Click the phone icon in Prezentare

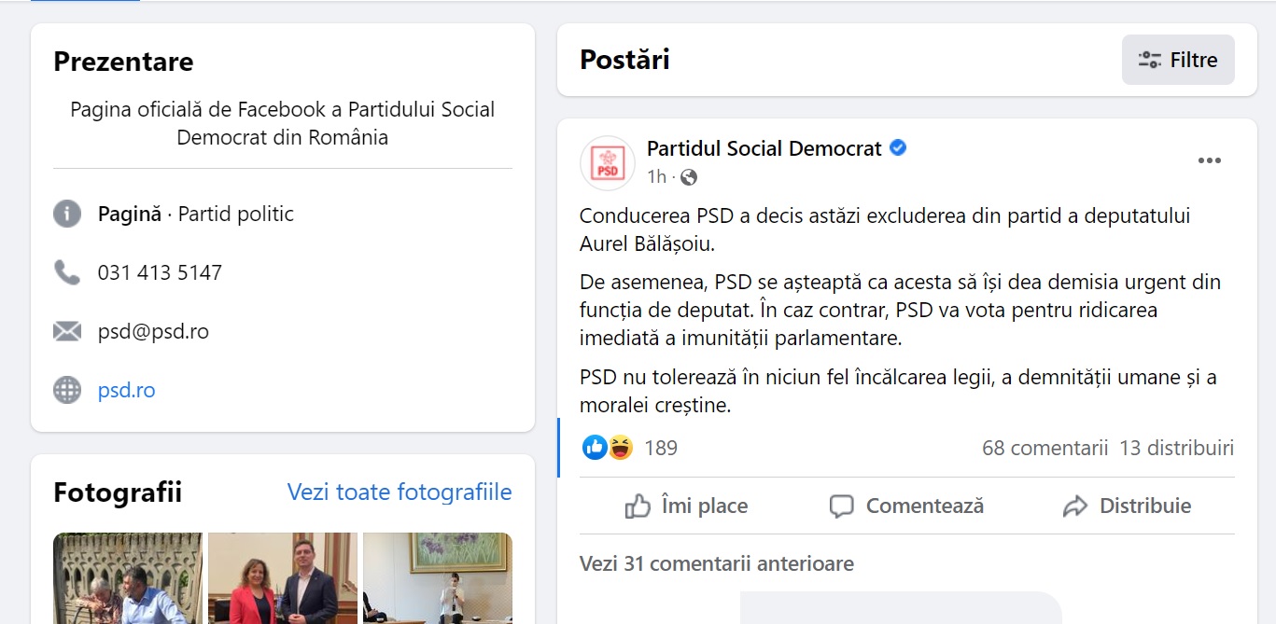(67, 272)
